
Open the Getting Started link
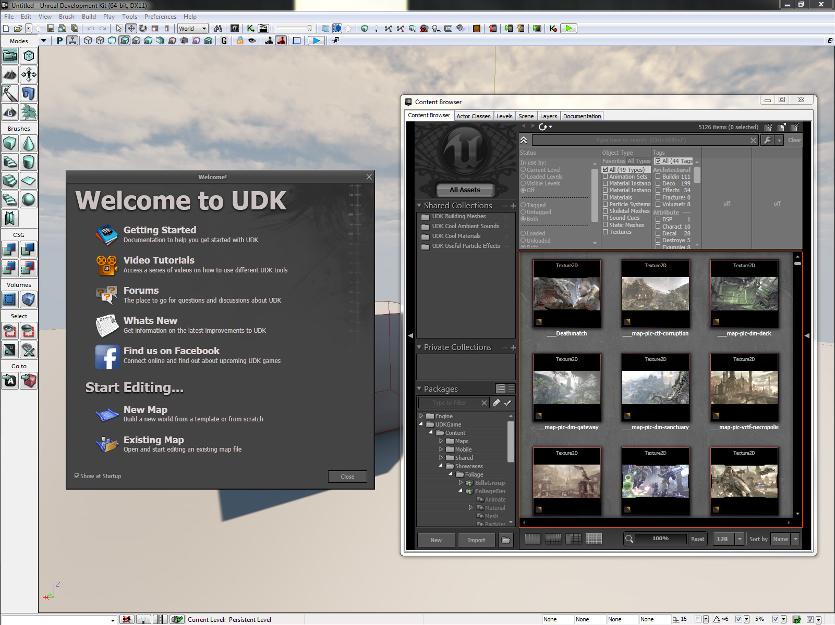coord(160,230)
